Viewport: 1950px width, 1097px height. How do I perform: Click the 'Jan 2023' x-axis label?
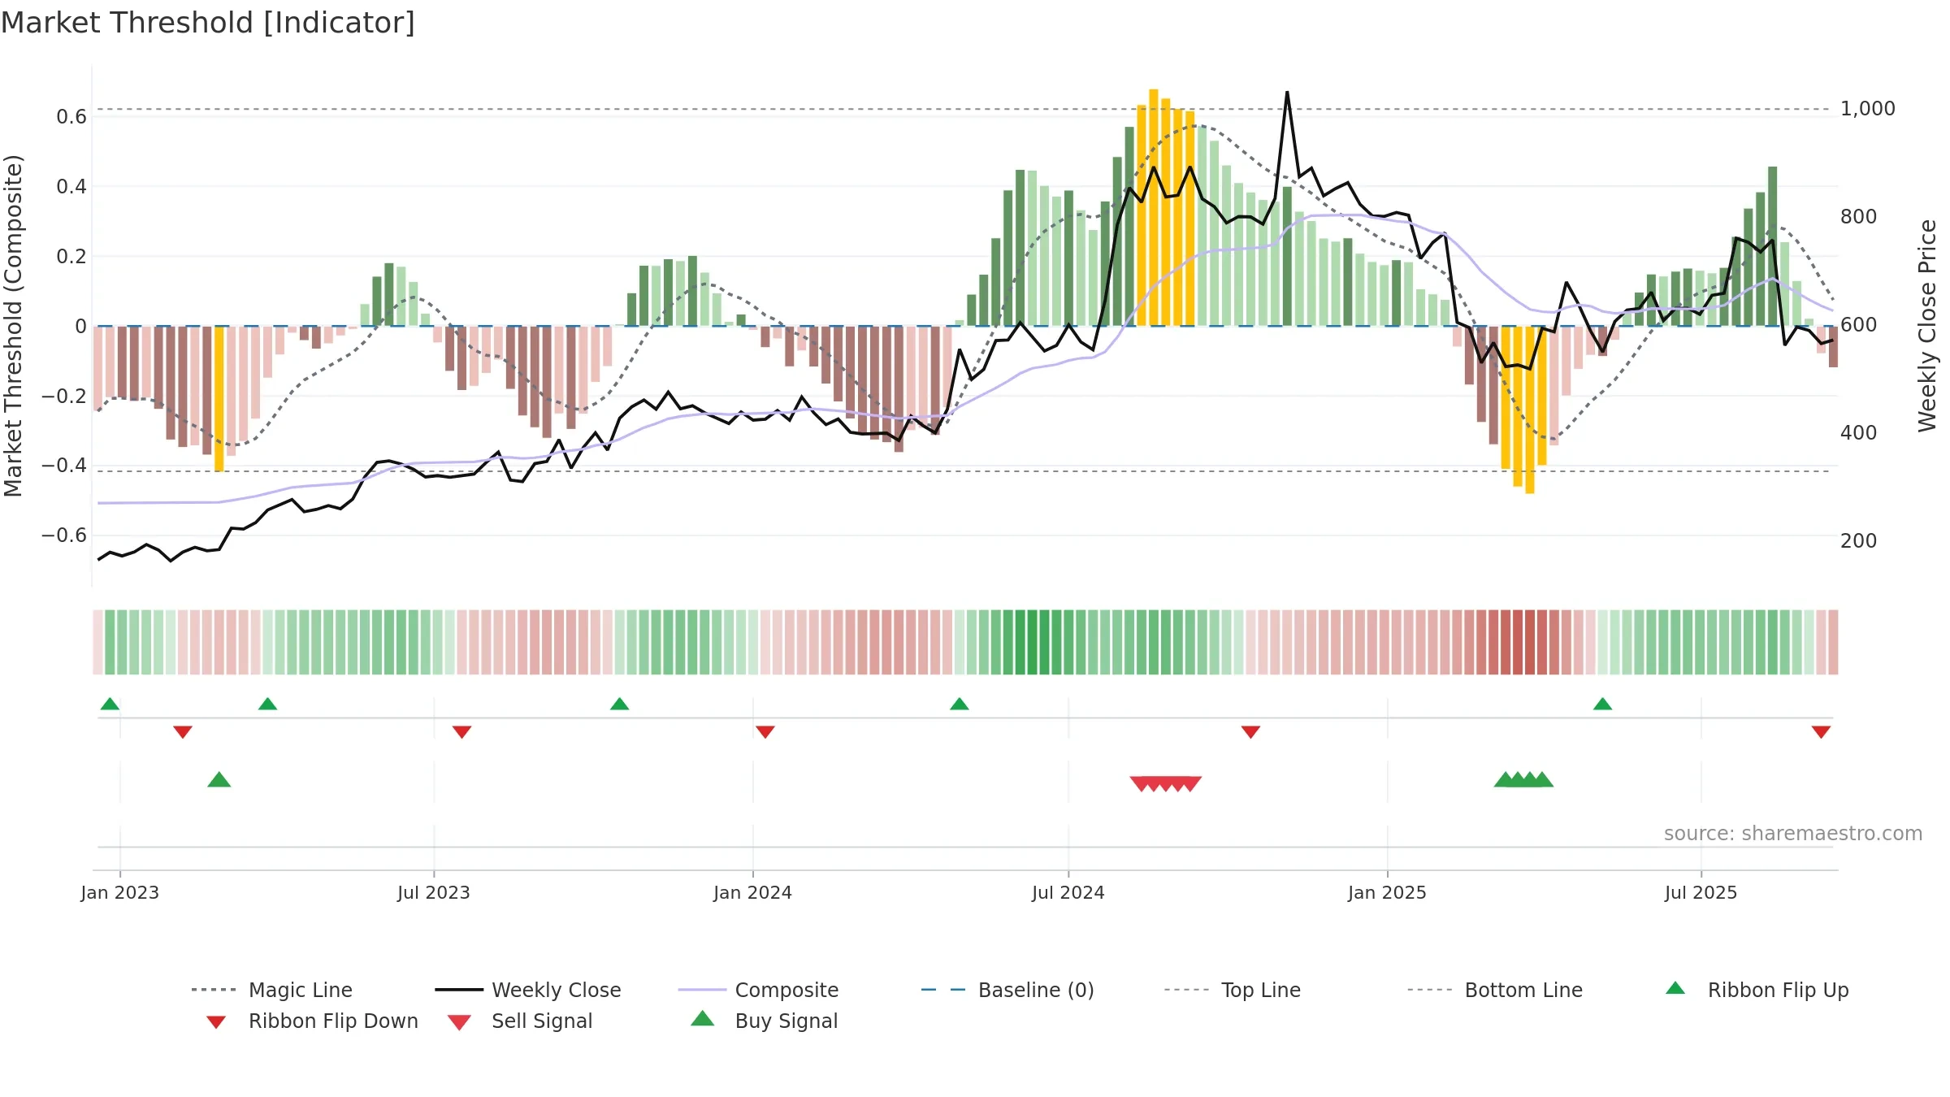coord(120,892)
